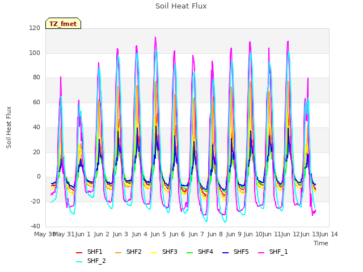363x272 pixels.
Task: Click the SHF1 red legend swatch
Action: pos(79,253)
